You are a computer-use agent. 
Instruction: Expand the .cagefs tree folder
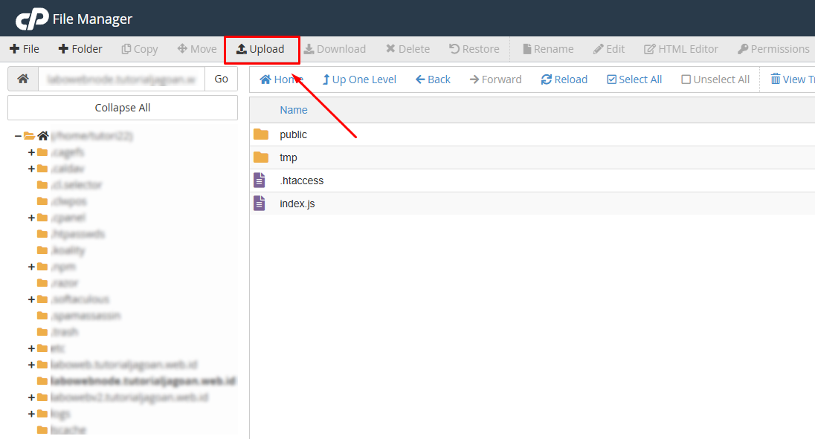coord(31,152)
